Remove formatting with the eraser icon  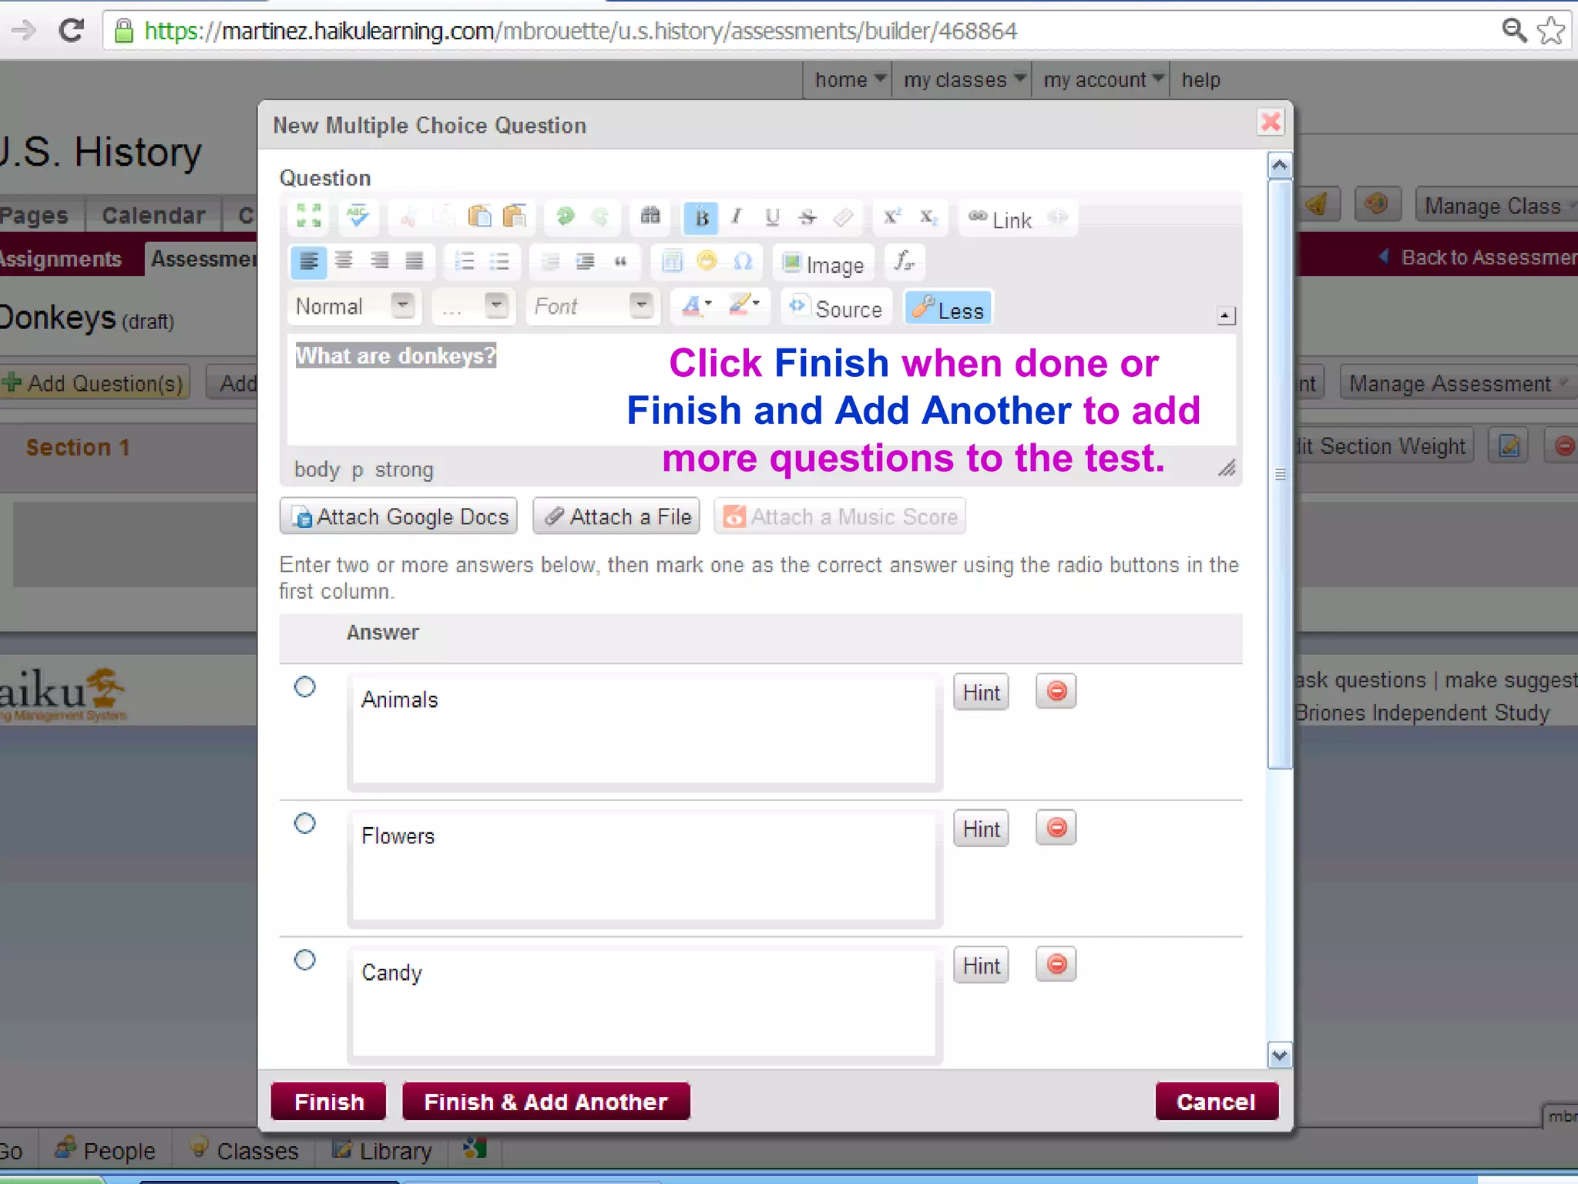point(843,217)
